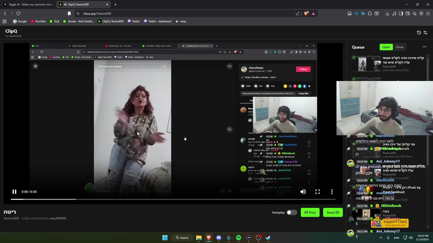The height and width of the screenshot is (243, 433).
Task: Seek on the video progress bar
Action: [x=173, y=199]
